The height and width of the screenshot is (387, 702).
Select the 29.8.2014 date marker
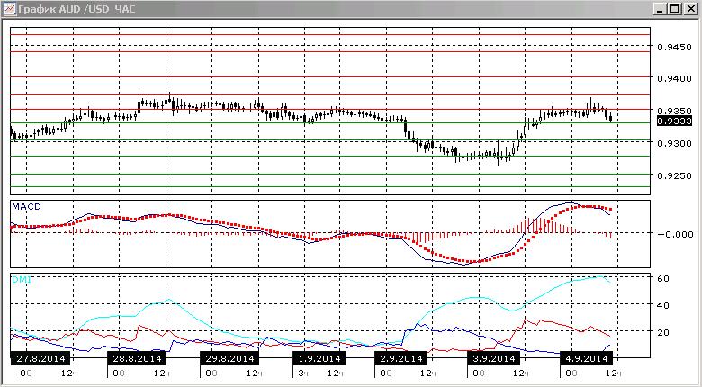click(x=229, y=359)
